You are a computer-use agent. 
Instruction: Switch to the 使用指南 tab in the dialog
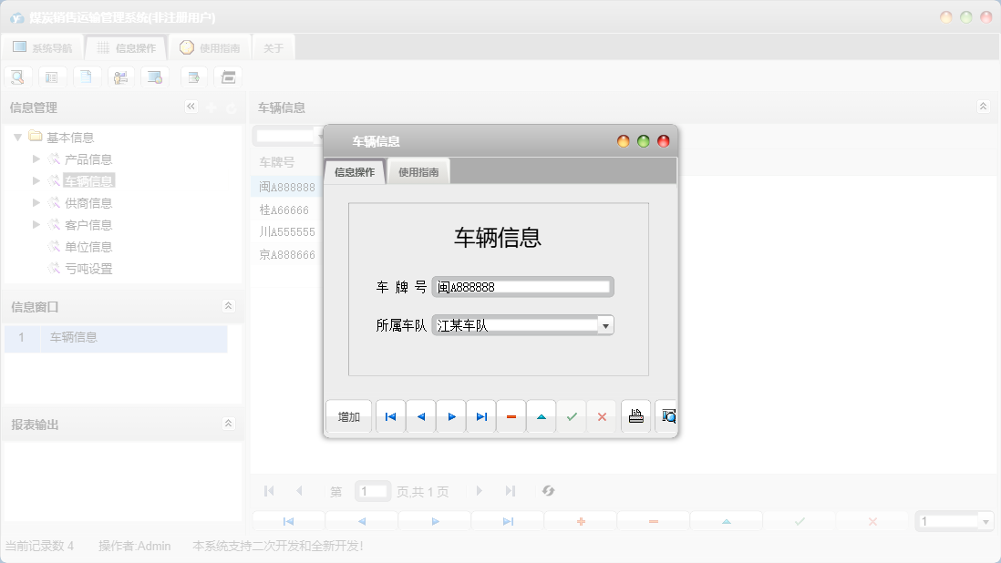418,170
